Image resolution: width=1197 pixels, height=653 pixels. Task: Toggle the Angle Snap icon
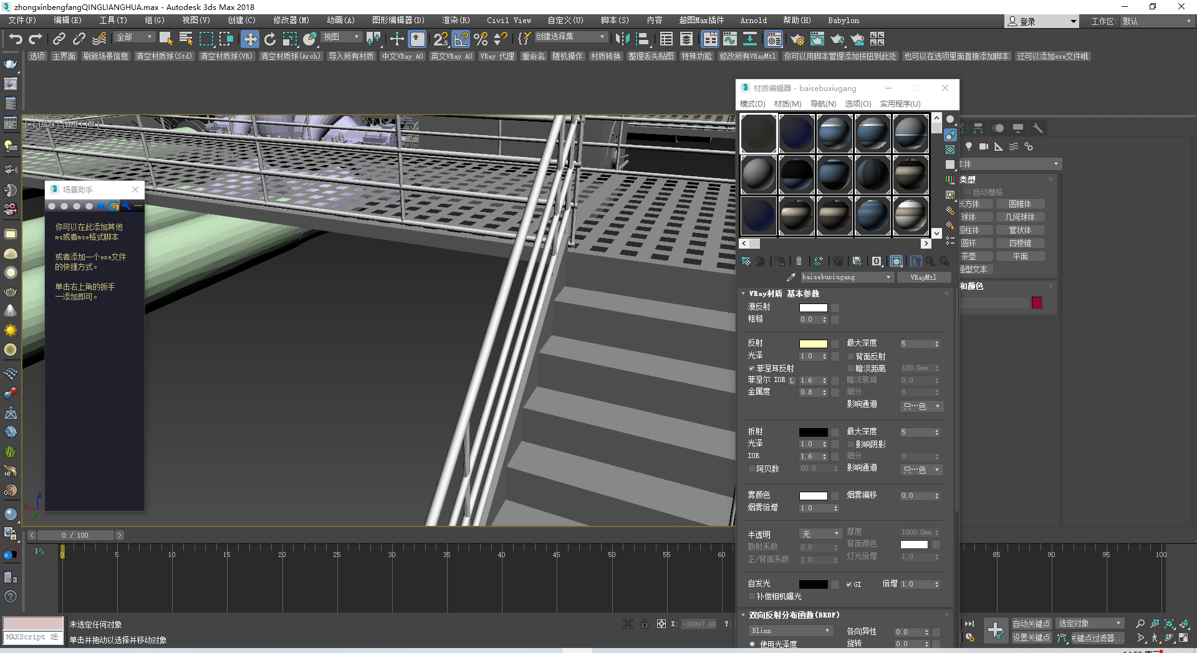click(x=461, y=39)
